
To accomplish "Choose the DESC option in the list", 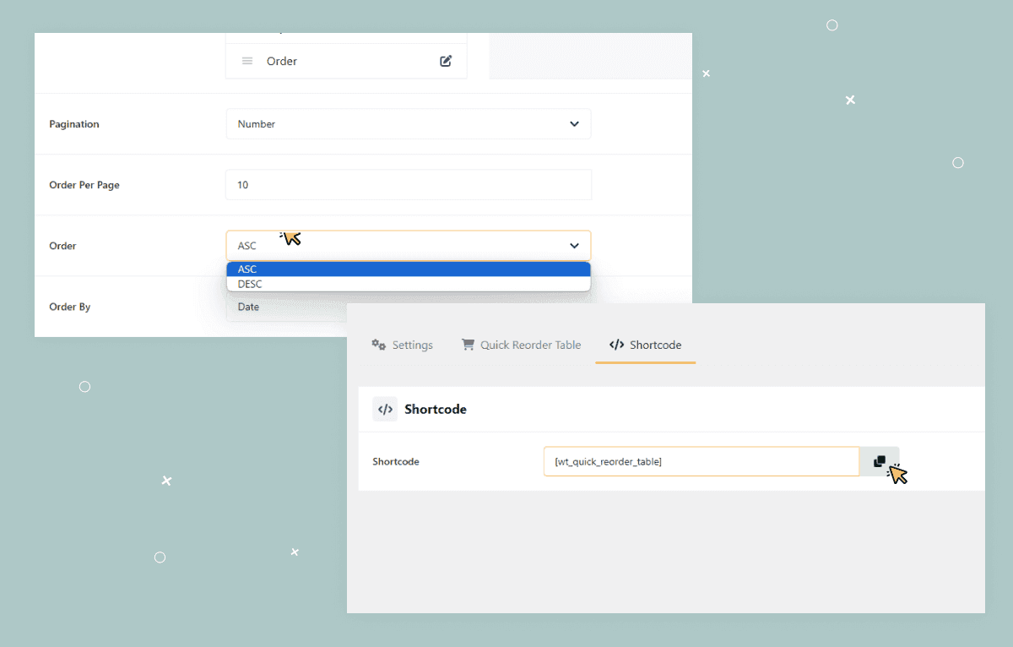I will pyautogui.click(x=409, y=284).
